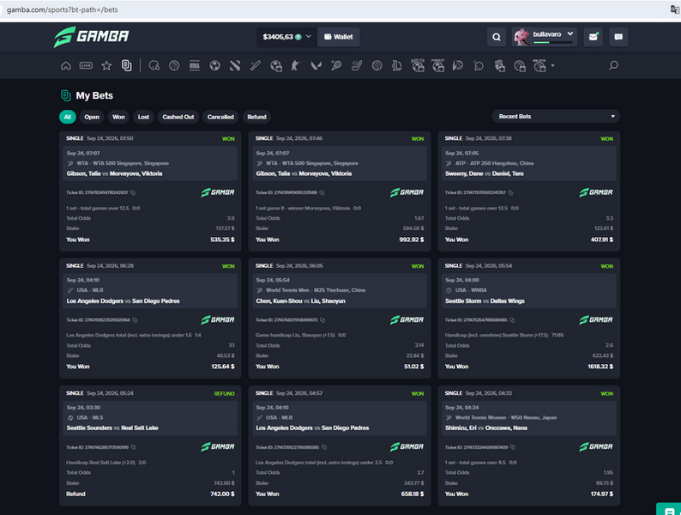Image resolution: width=681 pixels, height=515 pixels.
Task: Open the Valorant esports icon
Action: [x=316, y=65]
